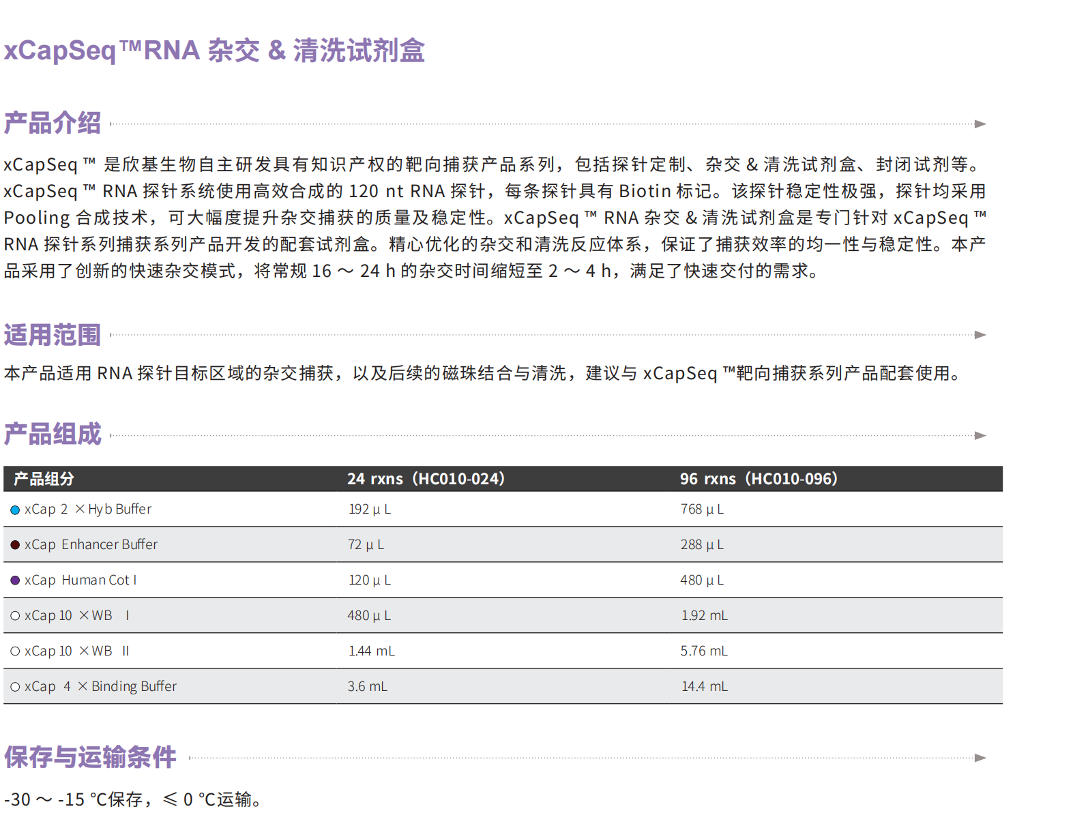Viewport: 1073px width, 839px height.
Task: Click the 保存与运输条件 heading
Action: pyautogui.click(x=90, y=757)
